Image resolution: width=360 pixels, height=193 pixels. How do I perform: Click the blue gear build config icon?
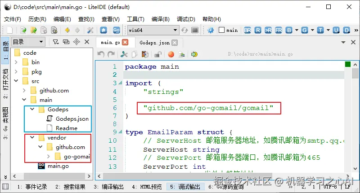point(210,30)
